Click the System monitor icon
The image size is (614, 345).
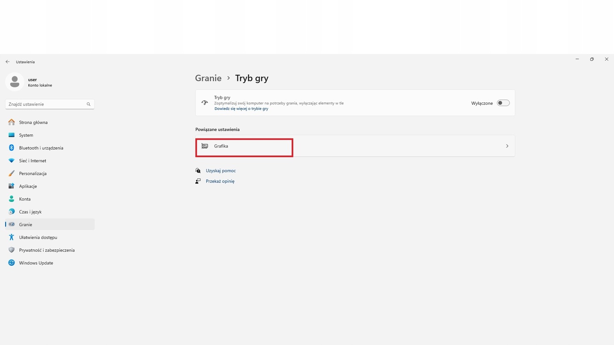pos(12,135)
